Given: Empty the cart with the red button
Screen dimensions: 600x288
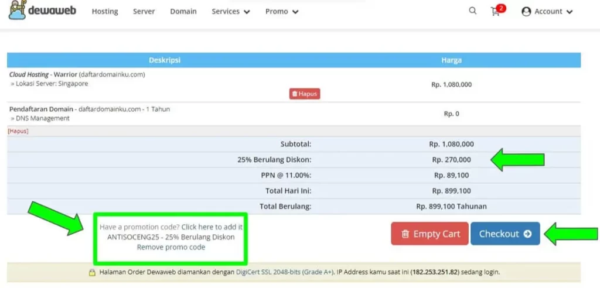Looking at the screenshot, I should pyautogui.click(x=429, y=234).
